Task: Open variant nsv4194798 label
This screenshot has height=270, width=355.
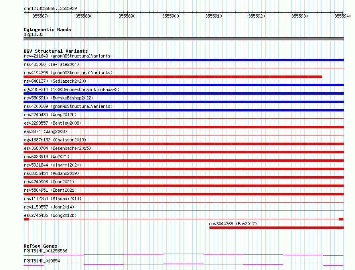Action: 68,73
